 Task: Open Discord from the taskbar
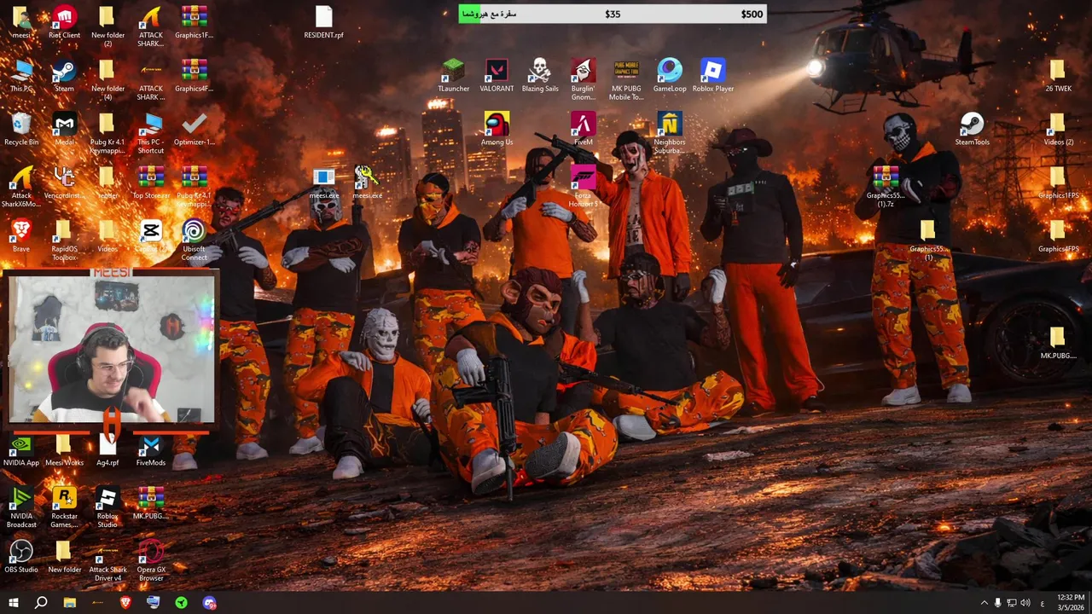tap(210, 603)
